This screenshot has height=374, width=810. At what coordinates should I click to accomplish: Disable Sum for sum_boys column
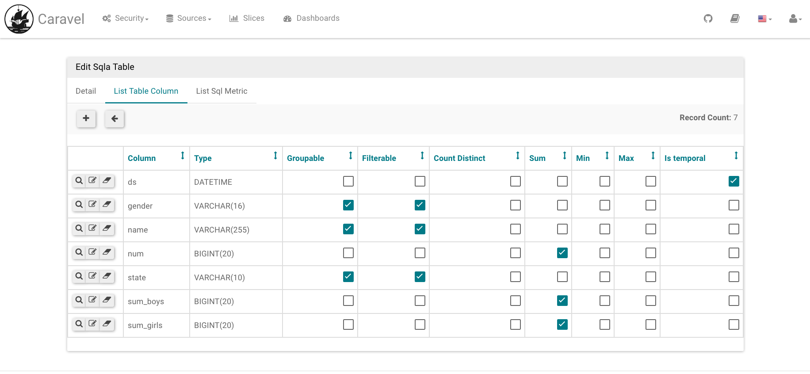click(x=562, y=301)
